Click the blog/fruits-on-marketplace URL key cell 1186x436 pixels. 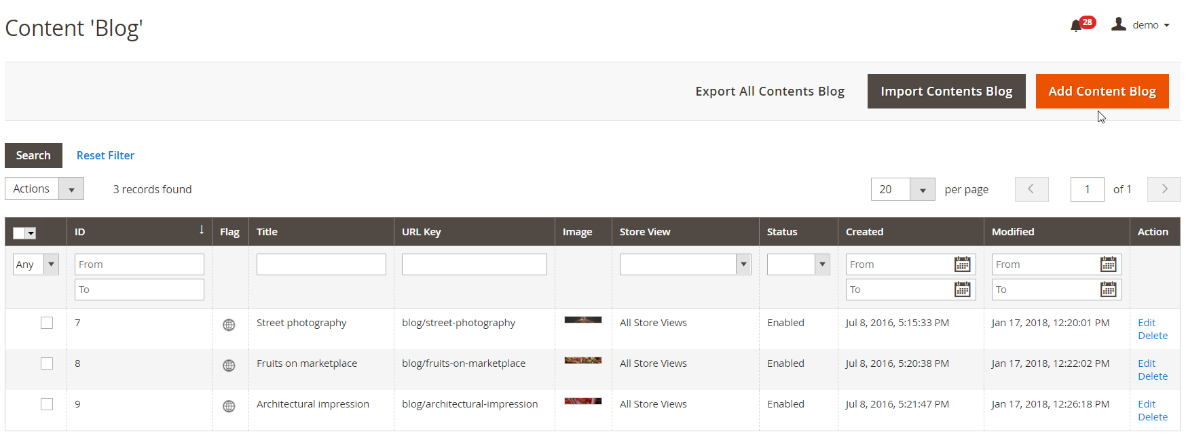point(464,363)
